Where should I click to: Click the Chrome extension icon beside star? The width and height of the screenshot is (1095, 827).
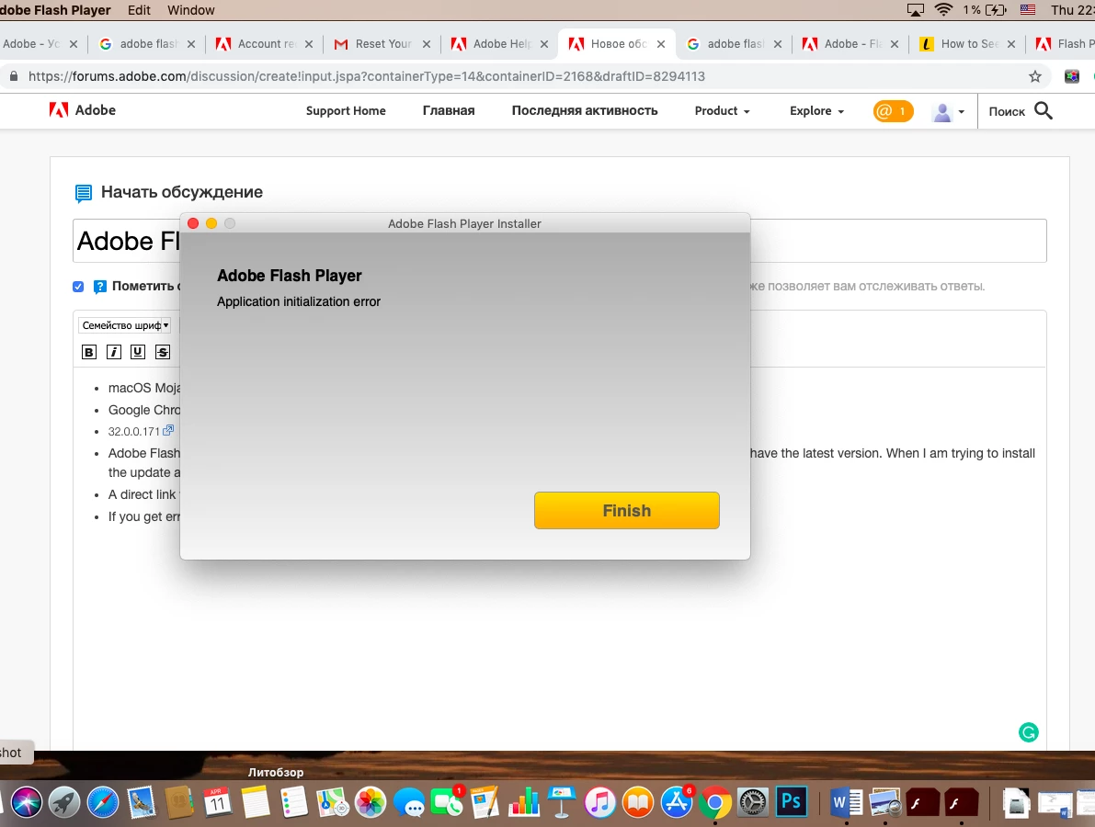coord(1072,77)
